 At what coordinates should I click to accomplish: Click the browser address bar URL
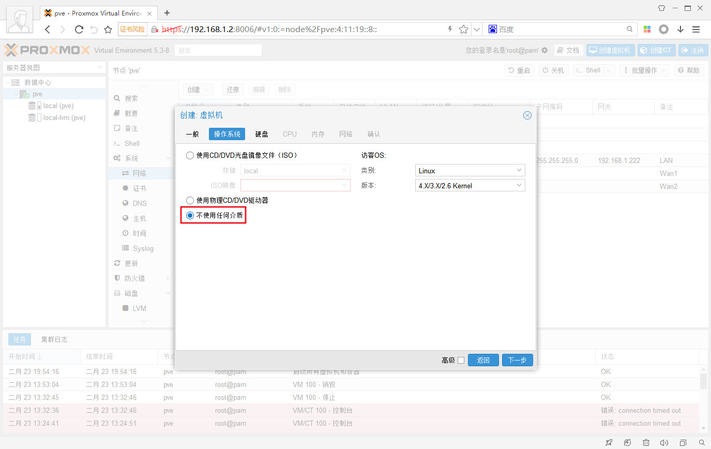pos(269,29)
